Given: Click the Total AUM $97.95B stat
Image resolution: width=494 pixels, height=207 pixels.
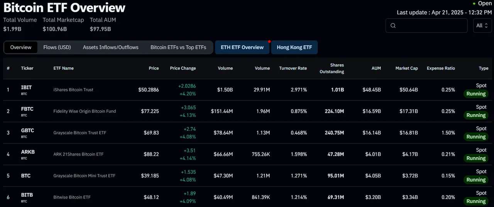Looking at the screenshot, I should pyautogui.click(x=103, y=24).
